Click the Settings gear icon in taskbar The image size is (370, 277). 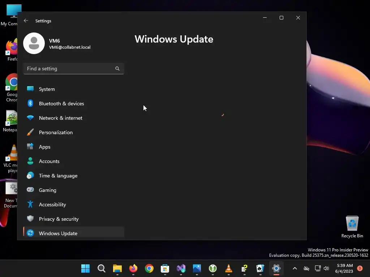[276, 268]
